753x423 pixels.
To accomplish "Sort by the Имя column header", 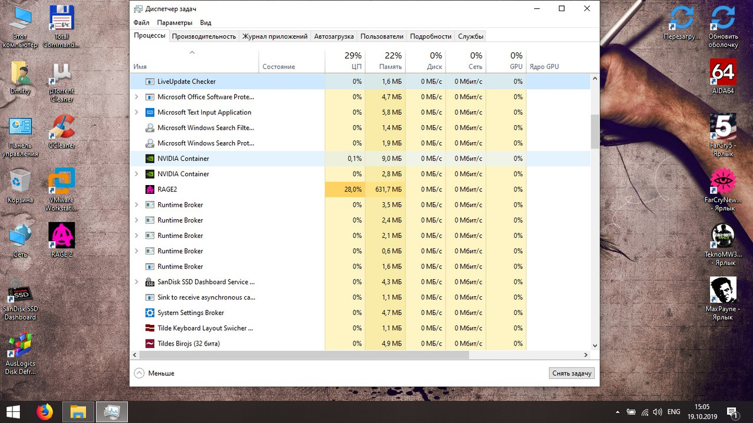I will tap(194, 61).
